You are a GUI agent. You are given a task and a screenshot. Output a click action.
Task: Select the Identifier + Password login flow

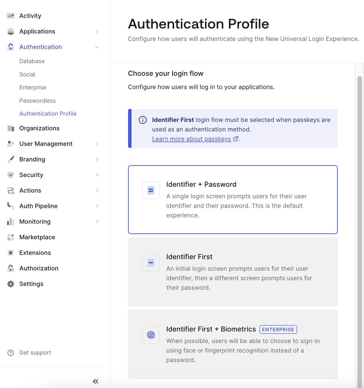pos(232,199)
